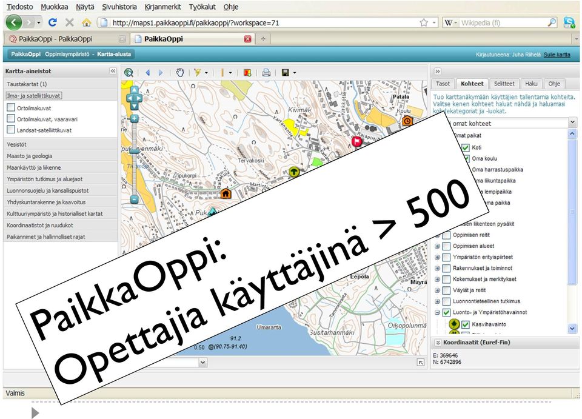Image resolution: width=582 pixels, height=419 pixels.
Task: Zoom out with the minus button on map
Action: [135, 199]
